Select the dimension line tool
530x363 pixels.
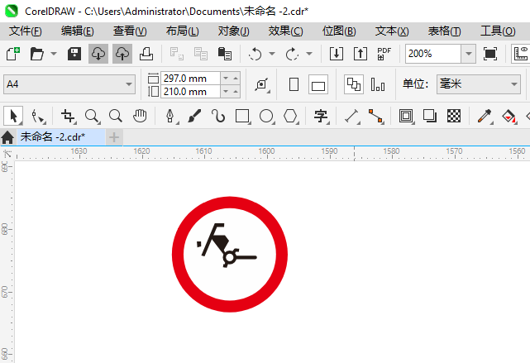point(351,117)
